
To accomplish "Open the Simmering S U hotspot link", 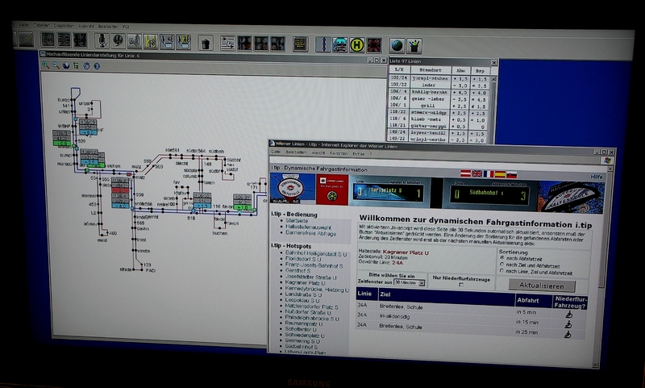I will click(x=302, y=340).
